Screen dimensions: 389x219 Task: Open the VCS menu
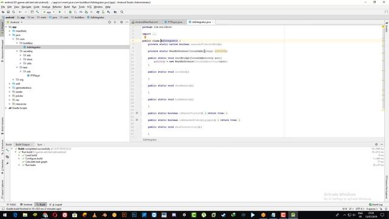click(89, 7)
